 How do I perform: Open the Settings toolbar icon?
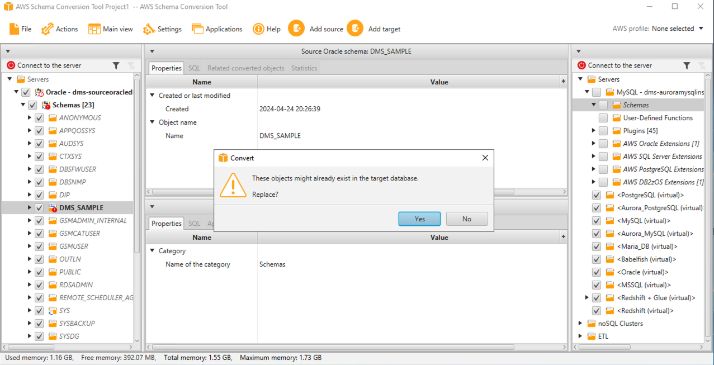click(149, 29)
